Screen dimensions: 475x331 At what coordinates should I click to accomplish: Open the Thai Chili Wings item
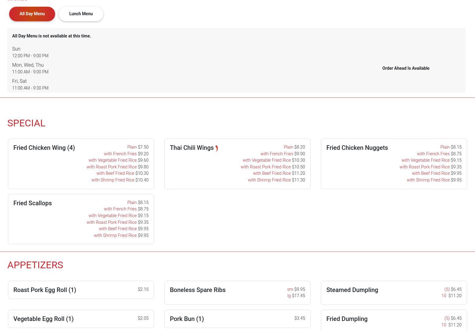[x=192, y=148]
